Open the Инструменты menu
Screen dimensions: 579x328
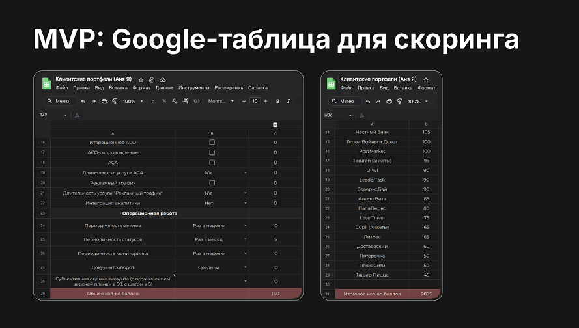pos(194,88)
